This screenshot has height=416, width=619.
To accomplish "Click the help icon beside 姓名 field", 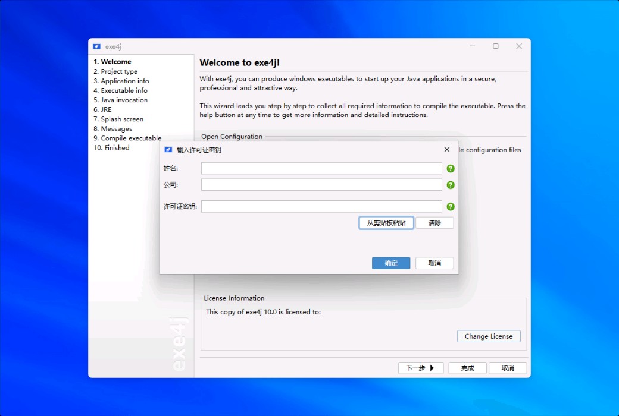I will (451, 169).
